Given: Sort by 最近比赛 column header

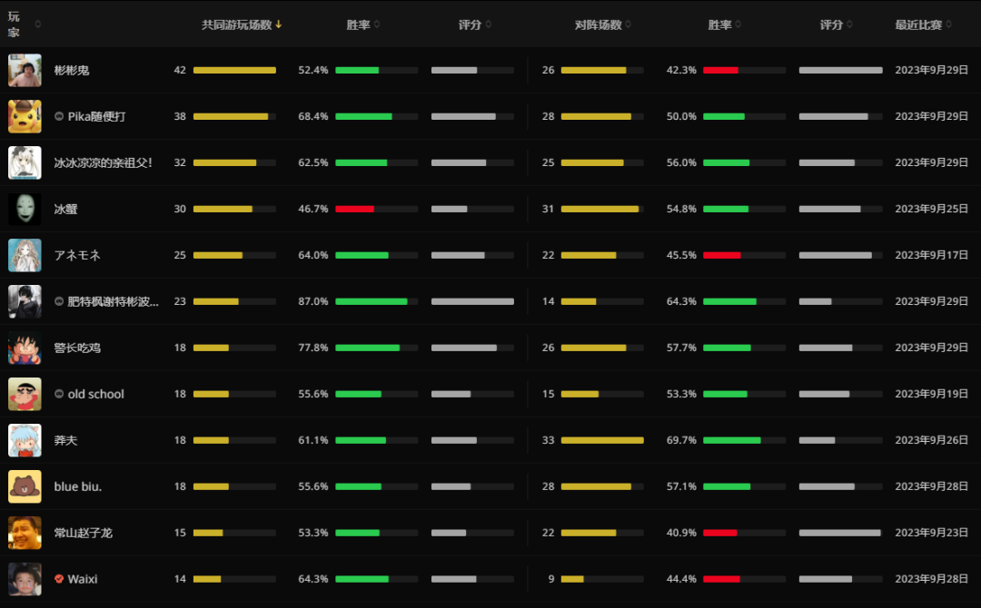Looking at the screenshot, I should point(923,25).
